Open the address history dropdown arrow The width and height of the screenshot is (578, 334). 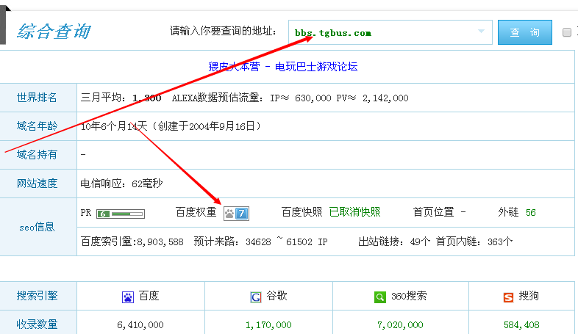click(x=481, y=32)
